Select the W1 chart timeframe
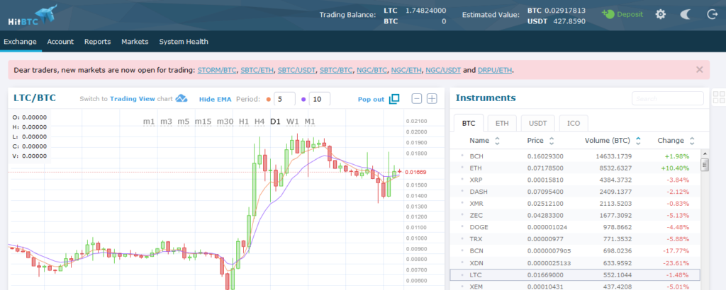Image resolution: width=726 pixels, height=290 pixels. [x=293, y=122]
